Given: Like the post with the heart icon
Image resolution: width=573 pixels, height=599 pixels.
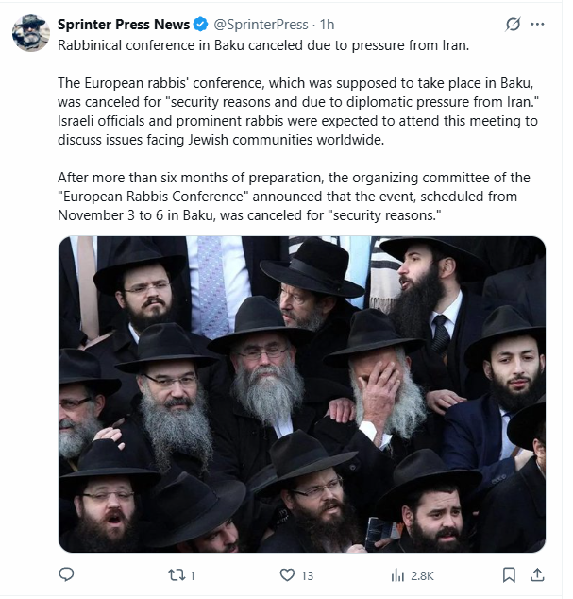Looking at the screenshot, I should [287, 575].
